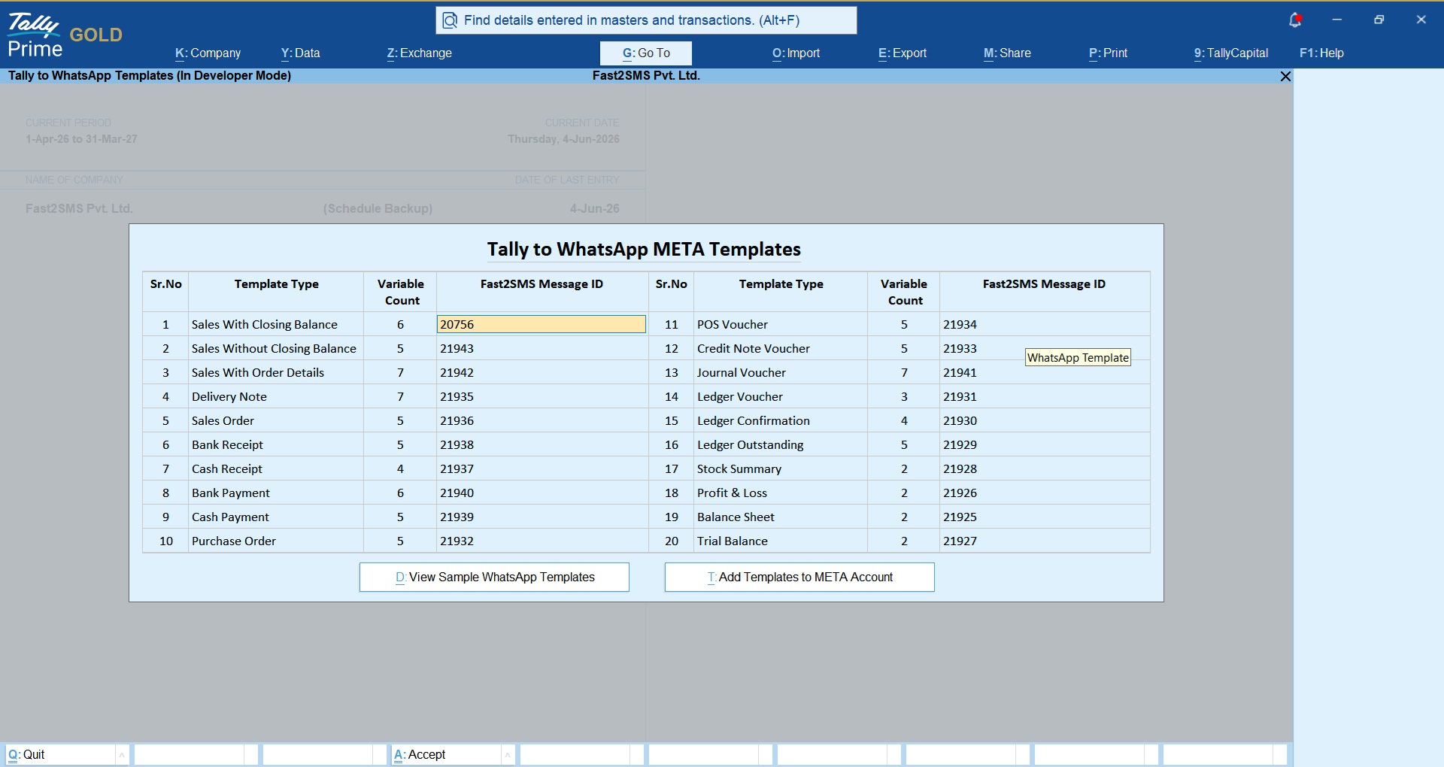Select message ID 21941 for Journal Voucher
This screenshot has width=1444, height=767.
coord(1044,372)
